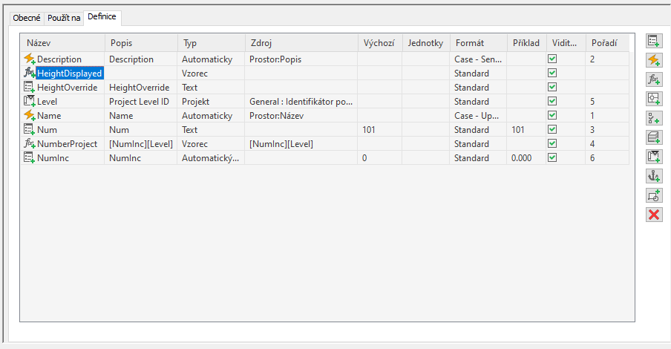The height and width of the screenshot is (349, 671).
Task: Click the add automatic attribute lightning icon
Action: tap(654, 60)
